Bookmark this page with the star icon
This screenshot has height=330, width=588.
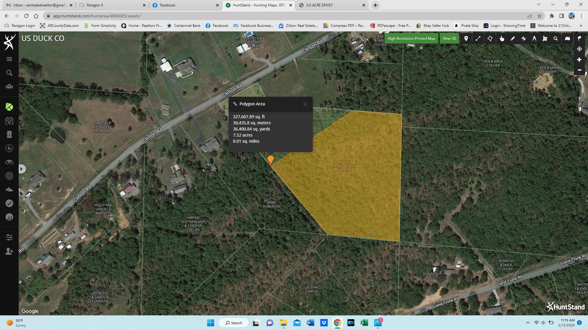540,16
